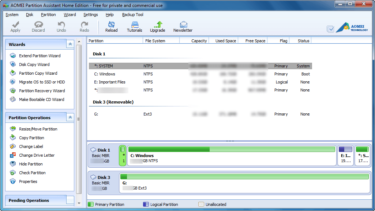Screen dimensions: 375x211
Task: Click the Undo arrow icon
Action: [61, 24]
